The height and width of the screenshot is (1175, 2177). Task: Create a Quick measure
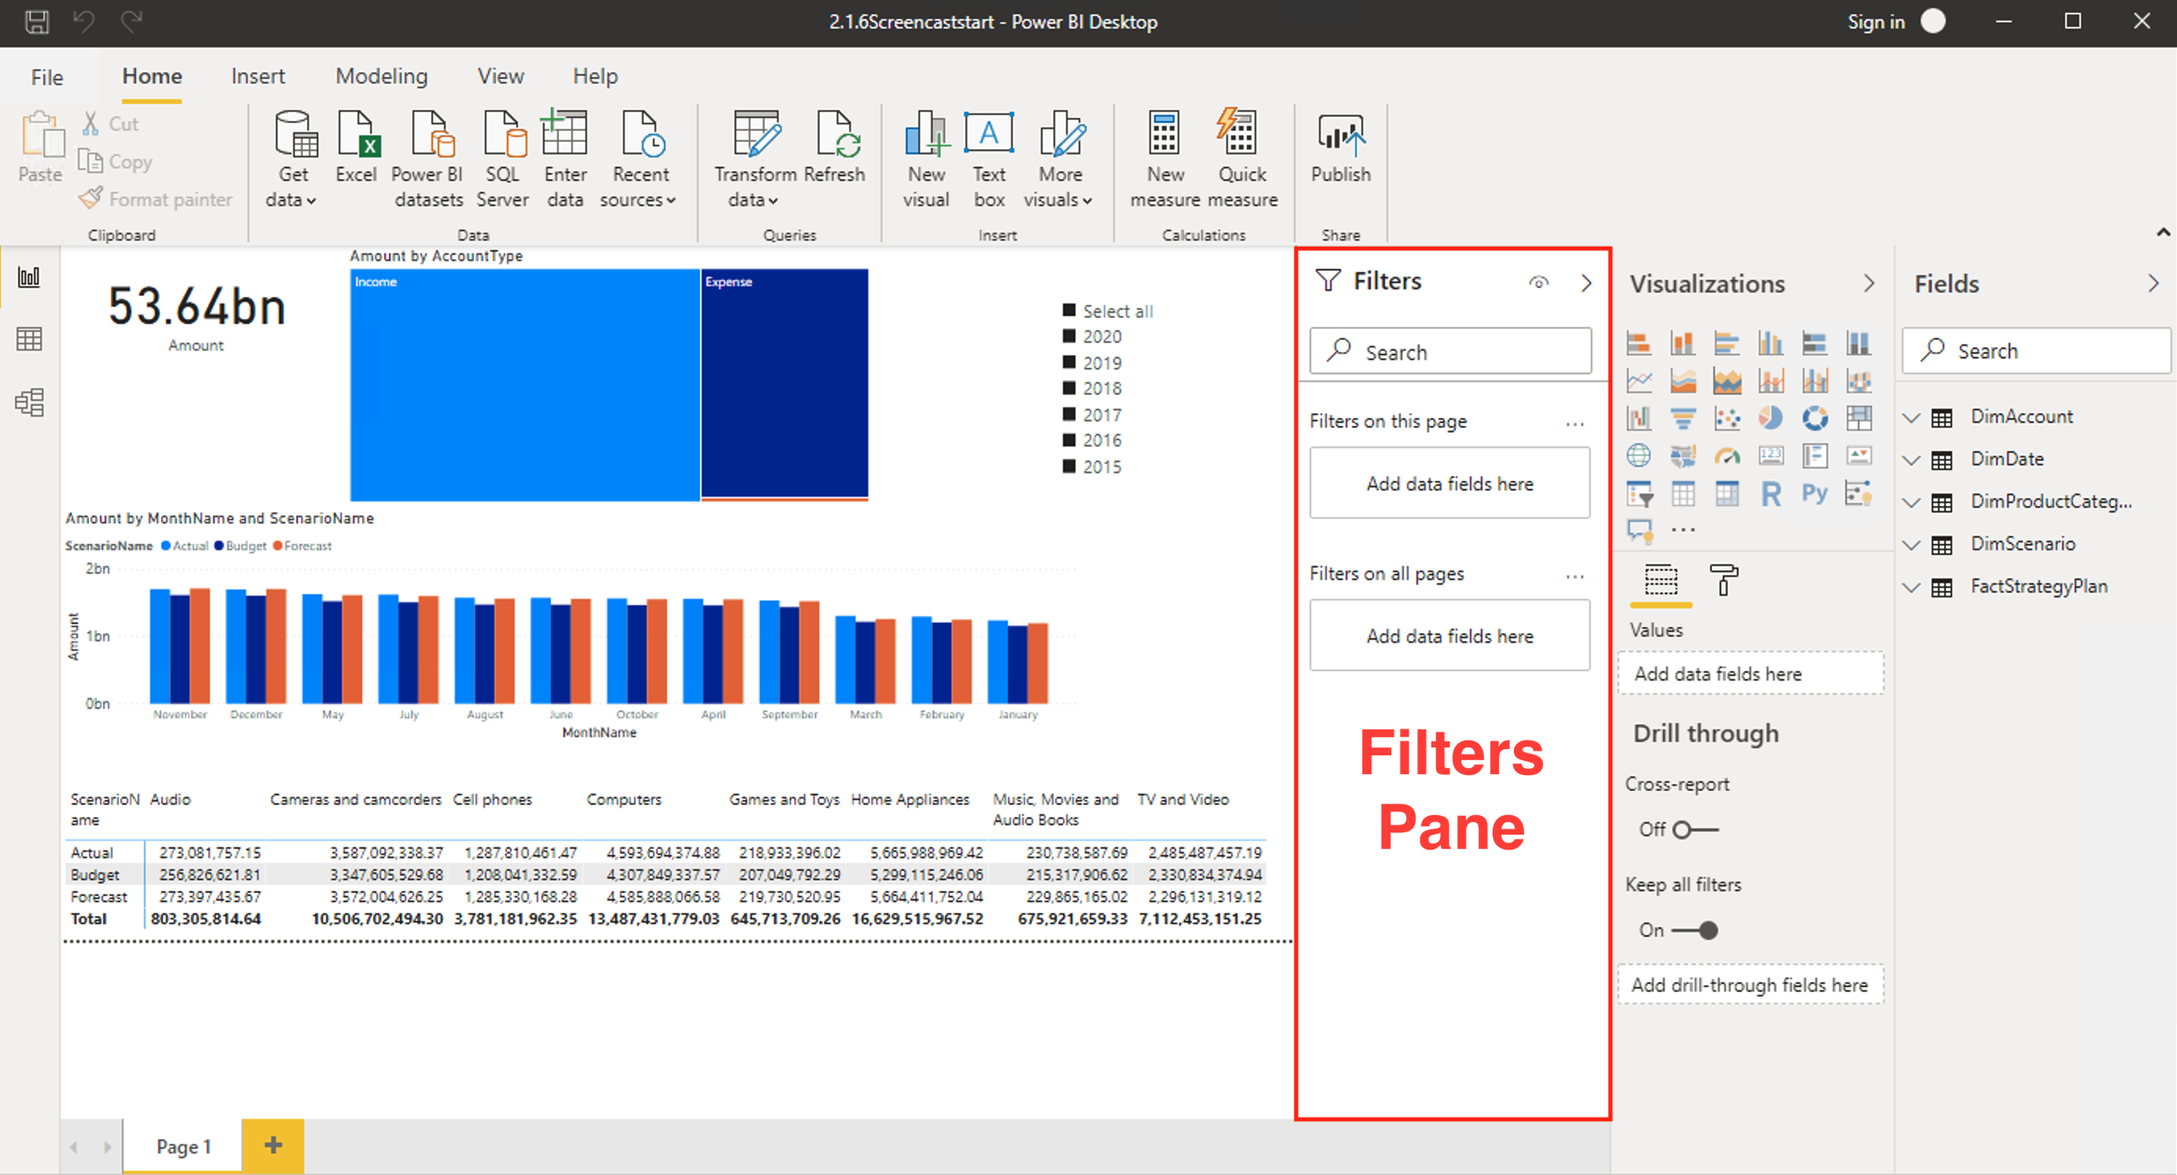click(1241, 159)
